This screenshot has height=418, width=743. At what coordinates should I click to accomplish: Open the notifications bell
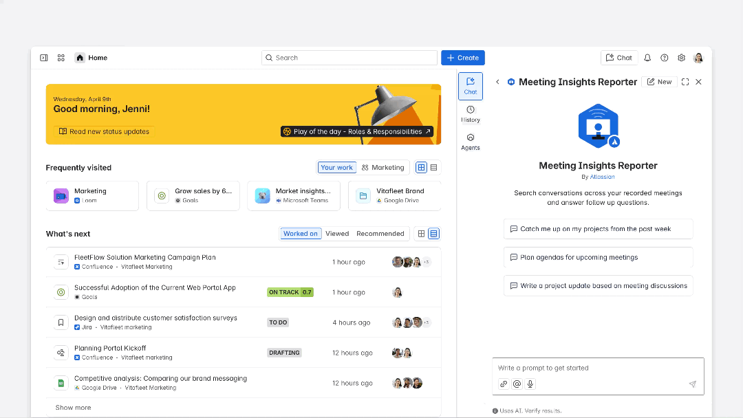647,58
